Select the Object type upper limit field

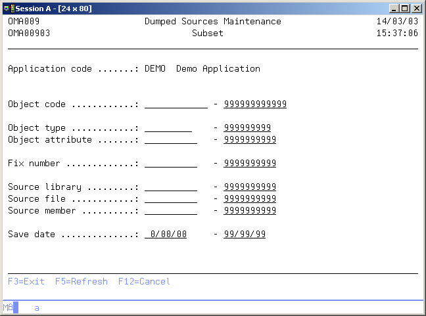tap(247, 127)
